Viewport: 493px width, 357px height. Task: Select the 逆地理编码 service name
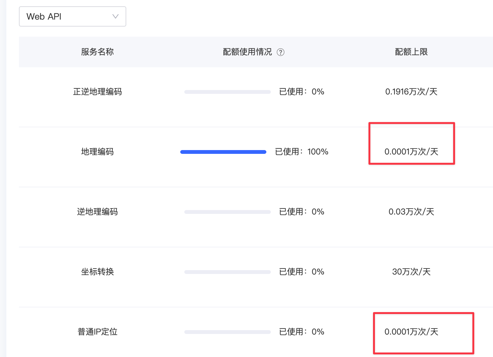tap(97, 212)
